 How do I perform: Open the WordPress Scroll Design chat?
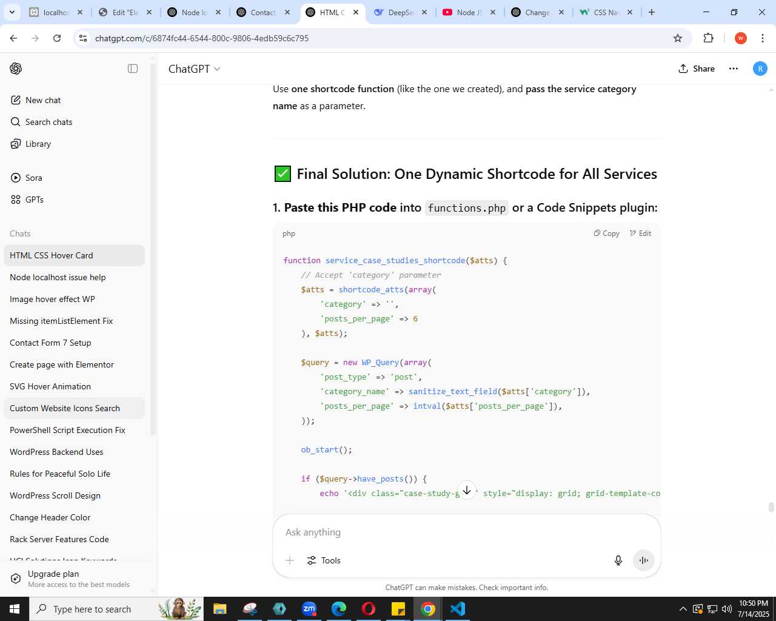[x=74, y=495]
